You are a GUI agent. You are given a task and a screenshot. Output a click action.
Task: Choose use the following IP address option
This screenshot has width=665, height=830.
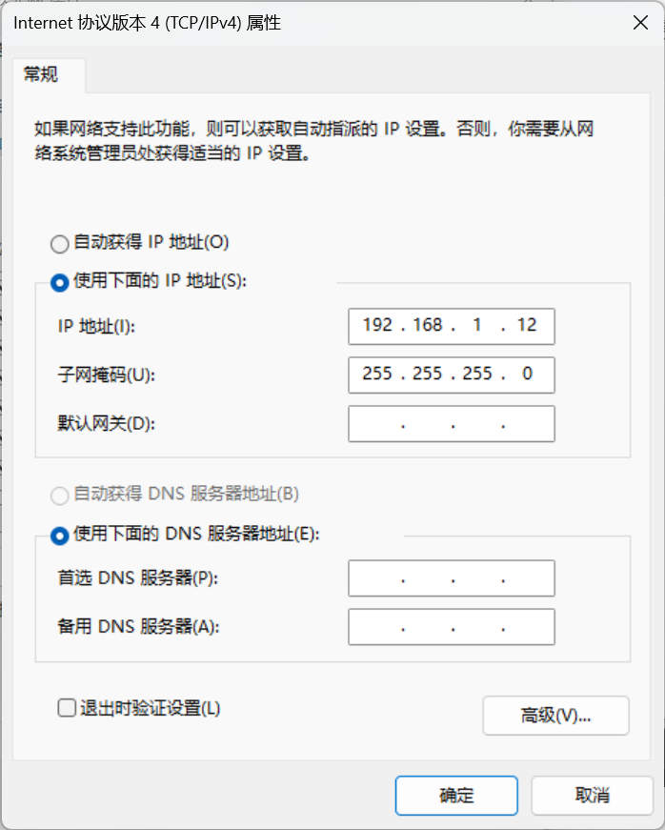58,283
